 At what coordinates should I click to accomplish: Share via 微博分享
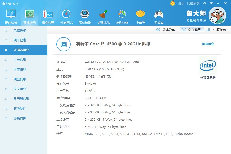(x=165, y=30)
